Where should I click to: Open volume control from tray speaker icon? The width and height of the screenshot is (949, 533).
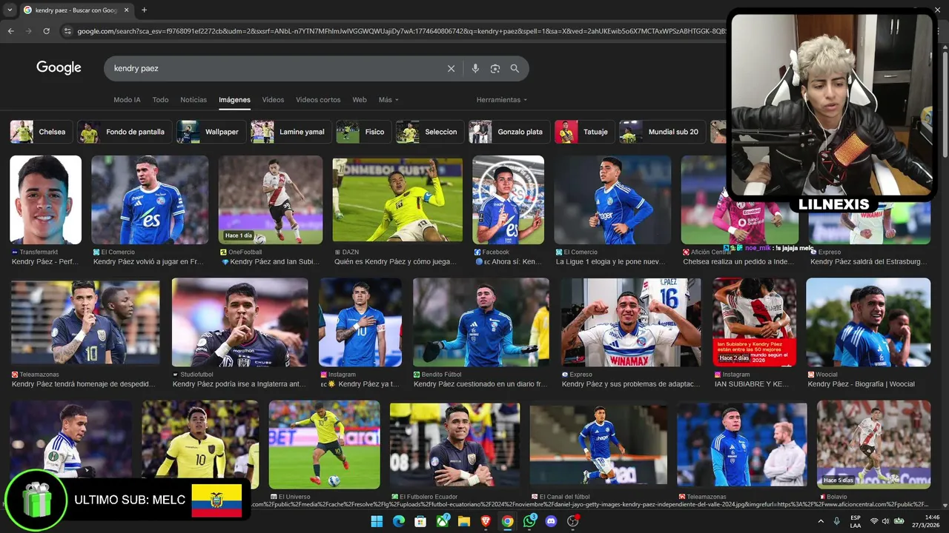[886, 521]
